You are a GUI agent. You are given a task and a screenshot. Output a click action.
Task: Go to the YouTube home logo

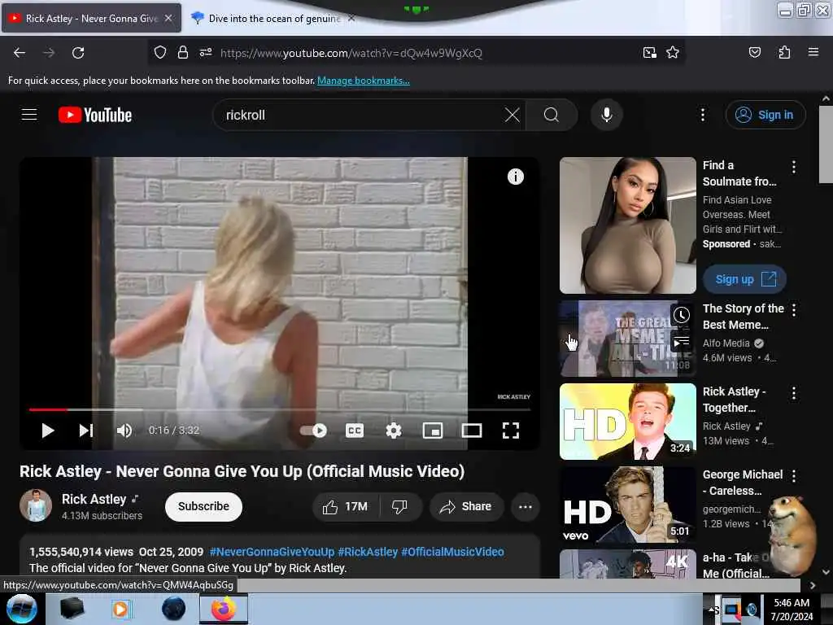(x=95, y=115)
